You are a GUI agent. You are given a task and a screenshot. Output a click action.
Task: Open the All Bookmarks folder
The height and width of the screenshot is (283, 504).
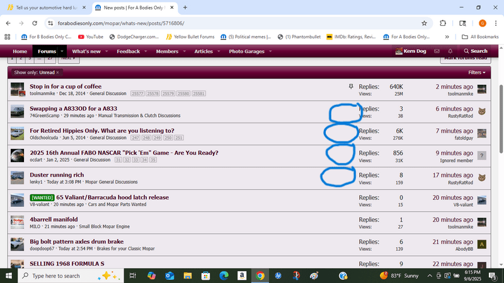pyautogui.click(x=480, y=37)
